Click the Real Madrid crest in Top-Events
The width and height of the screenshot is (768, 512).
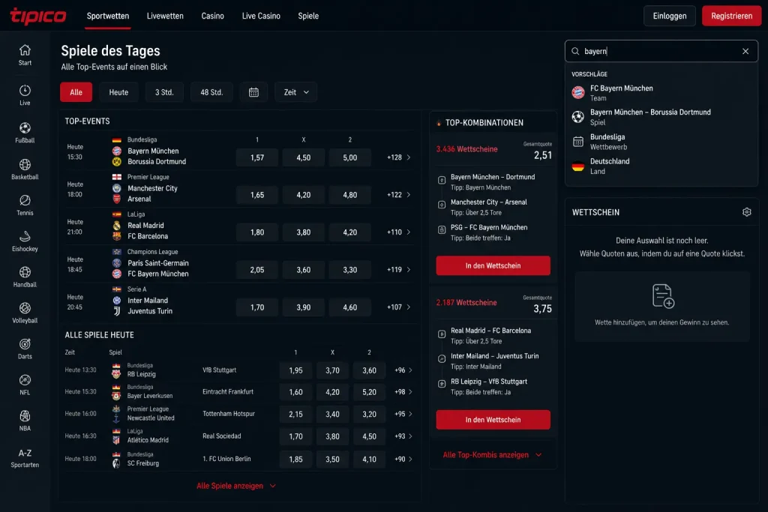tap(116, 226)
